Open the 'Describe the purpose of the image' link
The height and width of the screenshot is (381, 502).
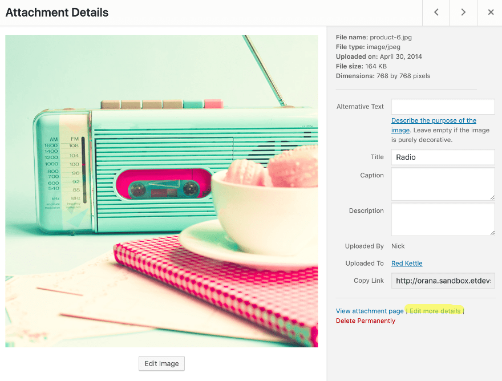434,121
